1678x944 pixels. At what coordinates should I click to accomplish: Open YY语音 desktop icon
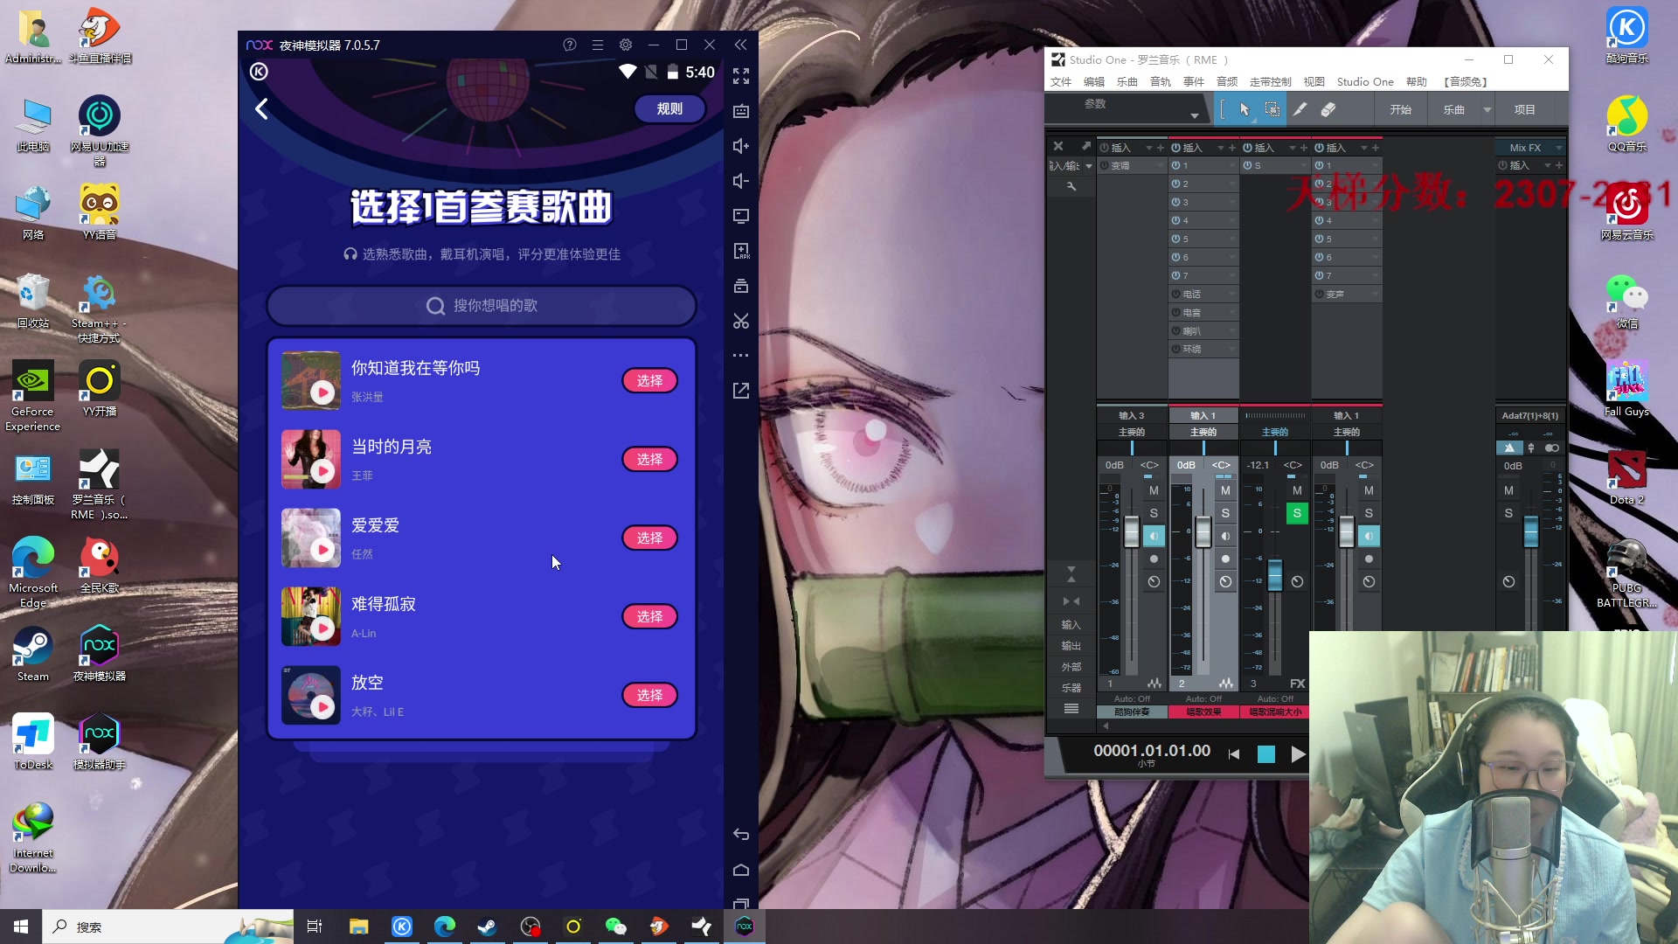(x=100, y=212)
